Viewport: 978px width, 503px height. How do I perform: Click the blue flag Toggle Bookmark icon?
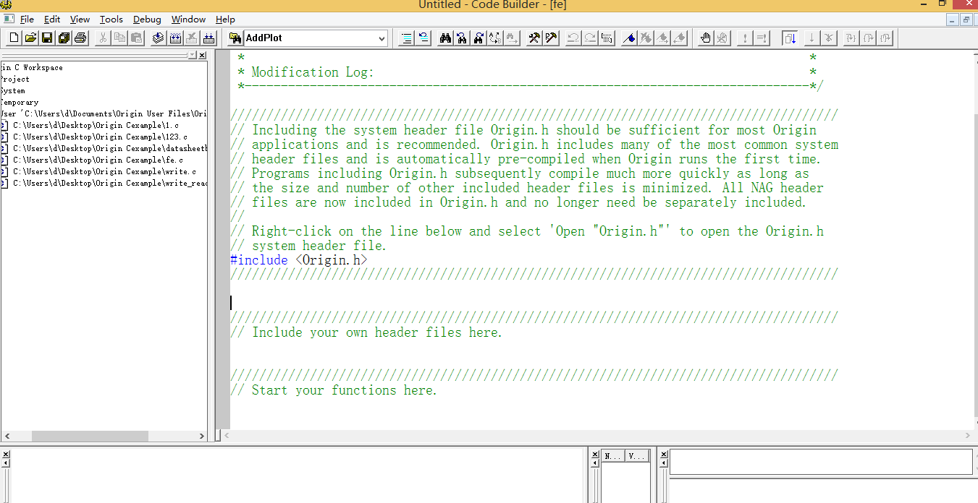click(629, 38)
